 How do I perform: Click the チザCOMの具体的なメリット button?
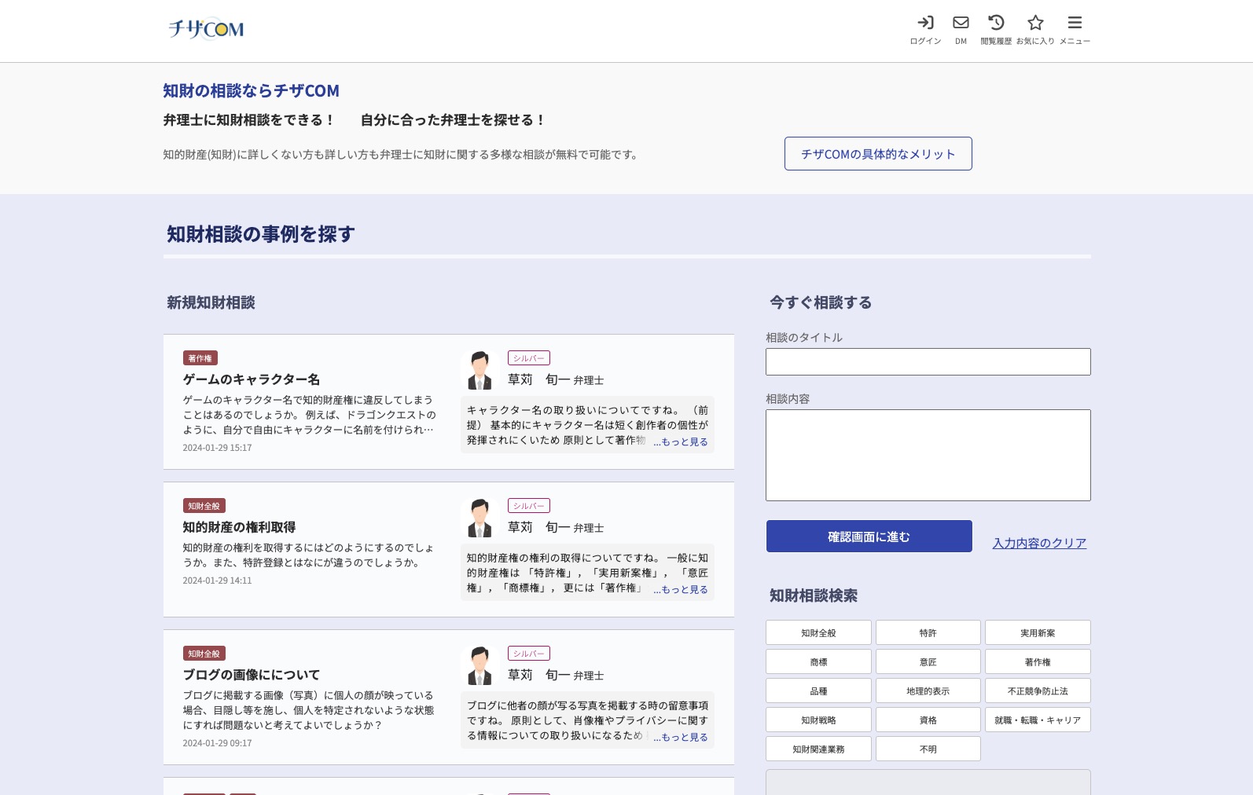coord(878,154)
